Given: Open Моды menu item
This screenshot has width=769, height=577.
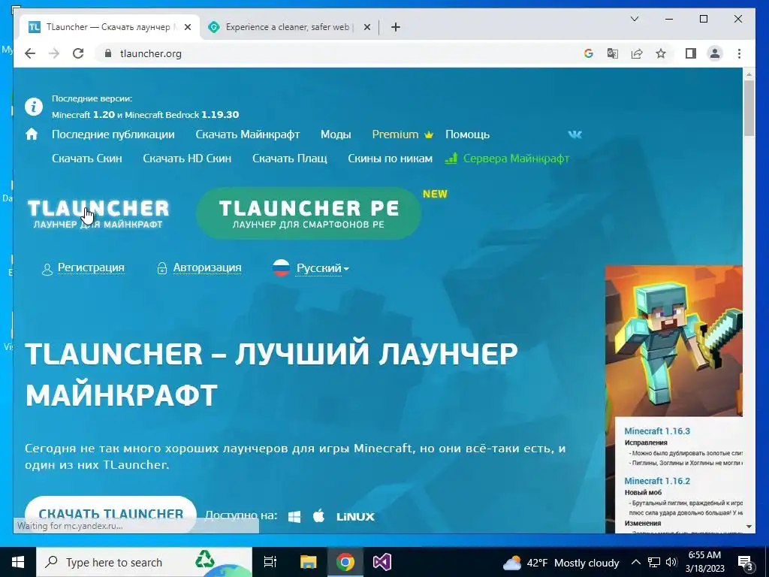Looking at the screenshot, I should pos(336,134).
